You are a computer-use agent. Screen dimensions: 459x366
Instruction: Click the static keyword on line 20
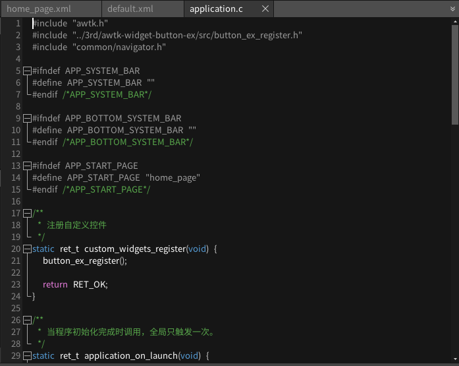[x=43, y=249]
